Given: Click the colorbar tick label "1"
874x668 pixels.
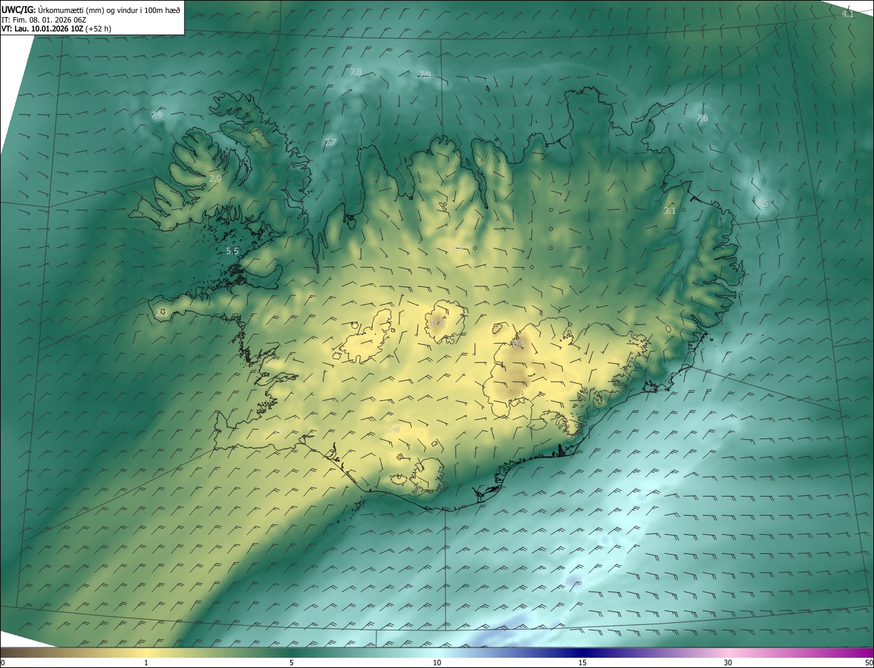Looking at the screenshot, I should [x=146, y=663].
